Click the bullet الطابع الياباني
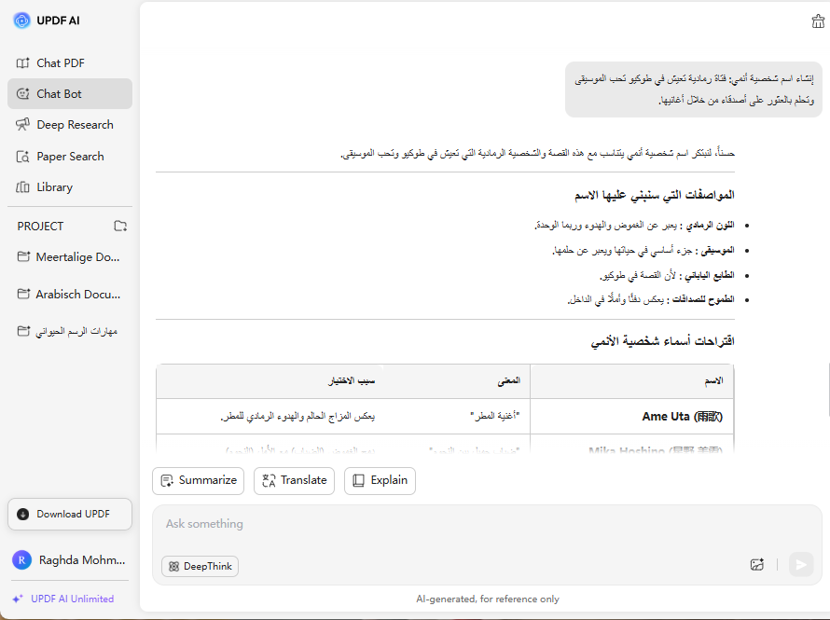 click(x=667, y=275)
